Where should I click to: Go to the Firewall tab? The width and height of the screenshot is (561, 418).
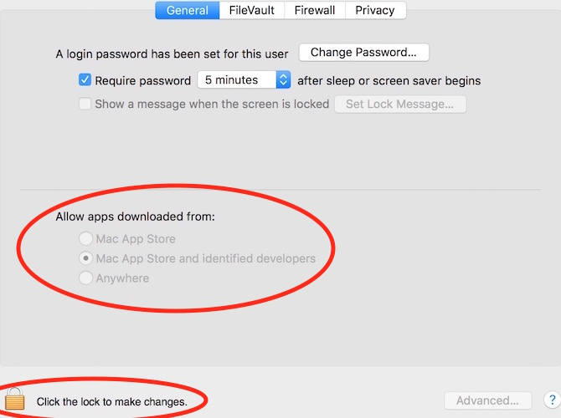click(315, 10)
